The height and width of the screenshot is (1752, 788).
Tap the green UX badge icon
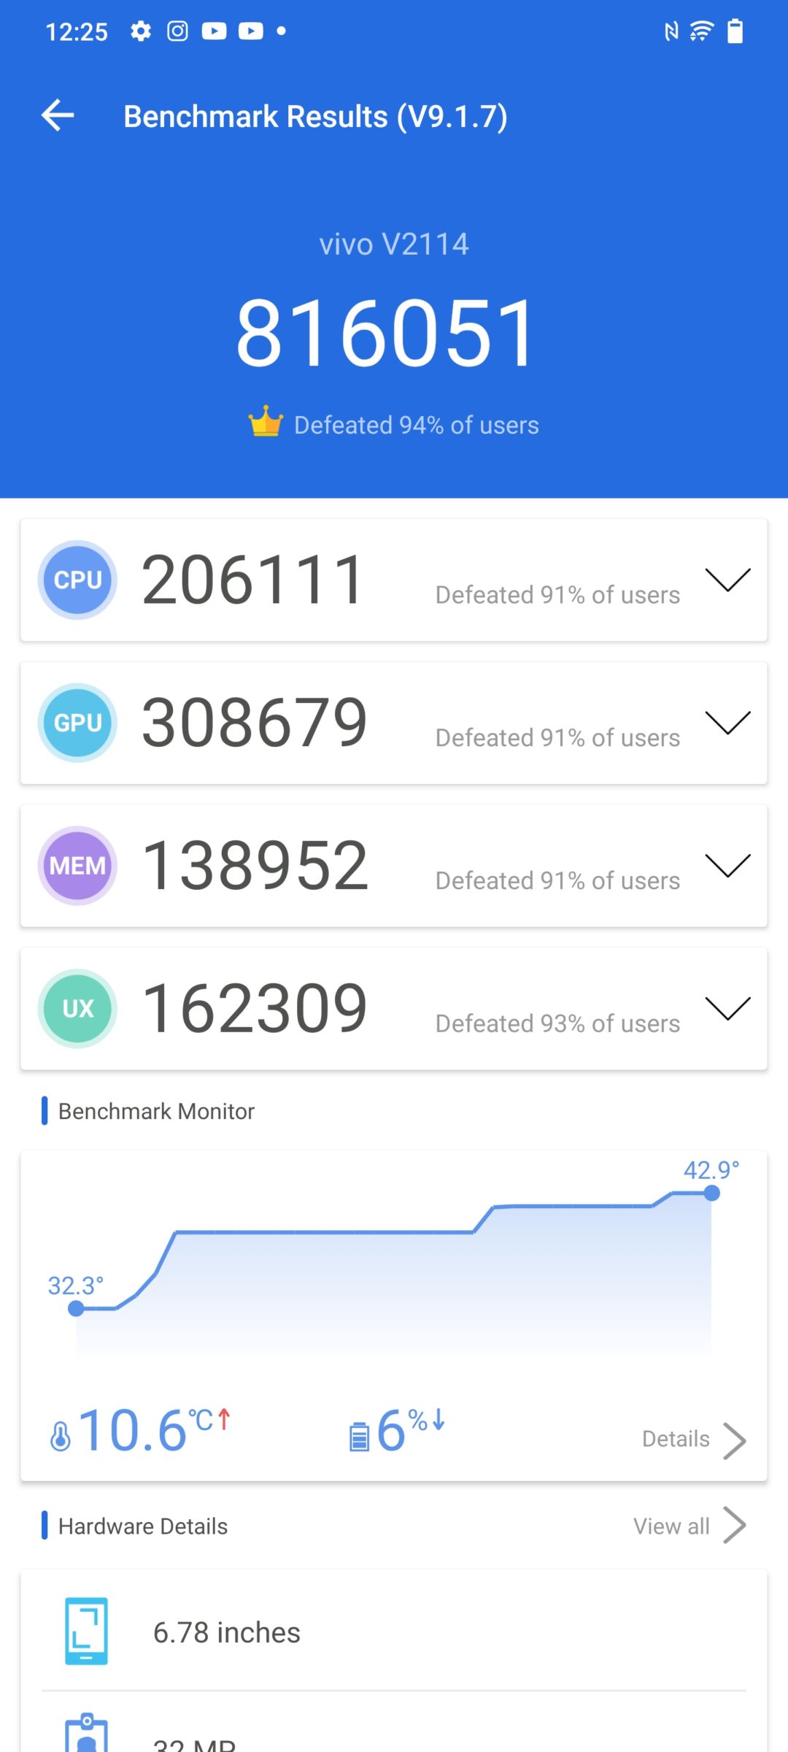[x=77, y=1009]
